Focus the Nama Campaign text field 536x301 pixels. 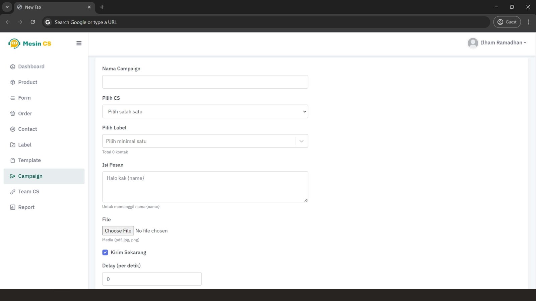[205, 82]
